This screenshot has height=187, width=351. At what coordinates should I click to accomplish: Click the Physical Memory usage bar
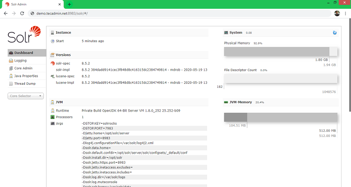281,51
